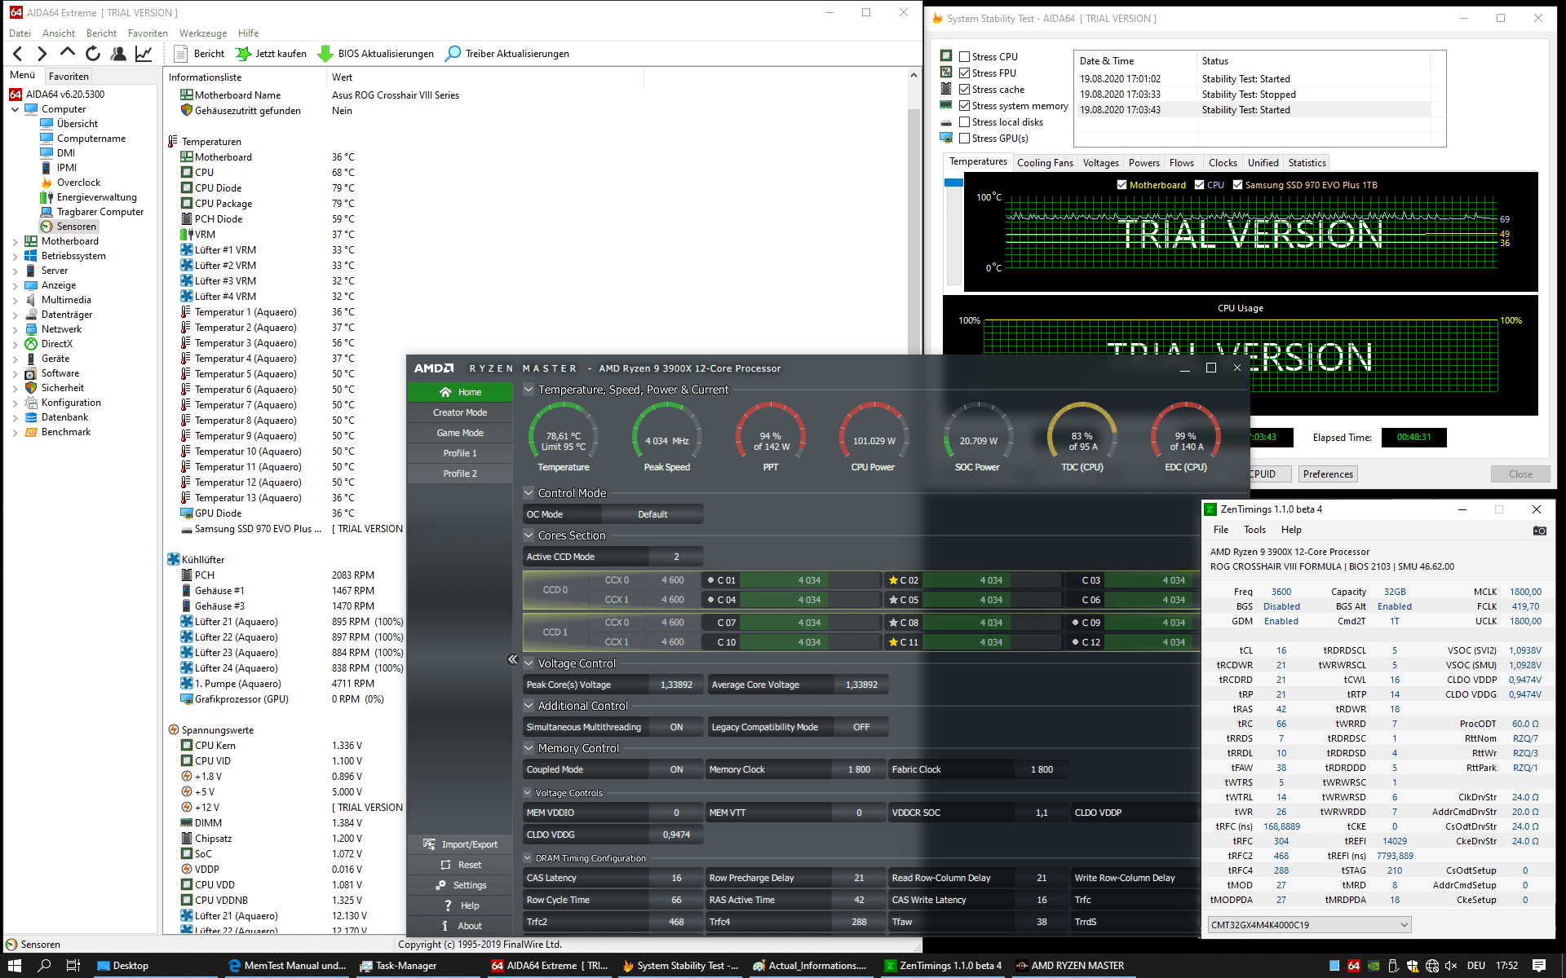This screenshot has width=1566, height=978.
Task: Toggle CPU graph legend checkbox
Action: (1200, 185)
